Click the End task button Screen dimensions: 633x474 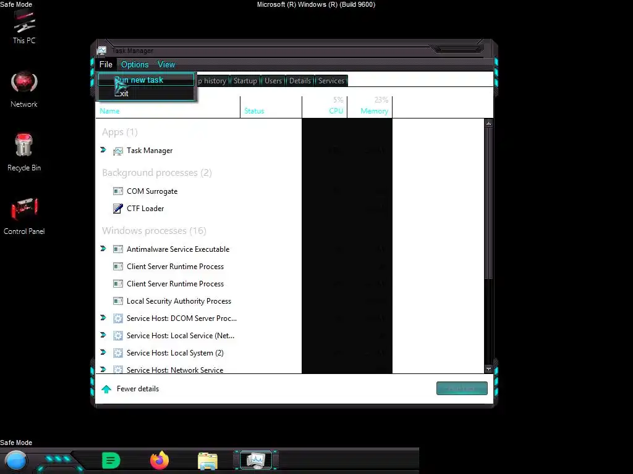click(462, 389)
